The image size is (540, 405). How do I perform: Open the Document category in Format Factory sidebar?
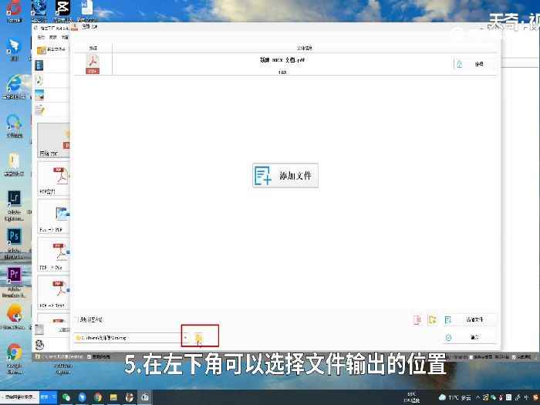(39, 110)
